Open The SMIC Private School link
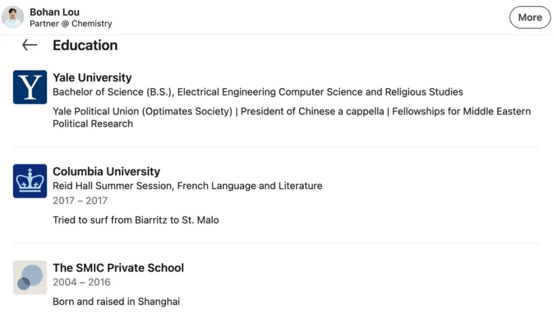Screen dimensions: 553x324 click(118, 268)
